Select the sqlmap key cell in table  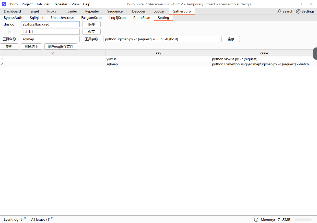(158, 64)
